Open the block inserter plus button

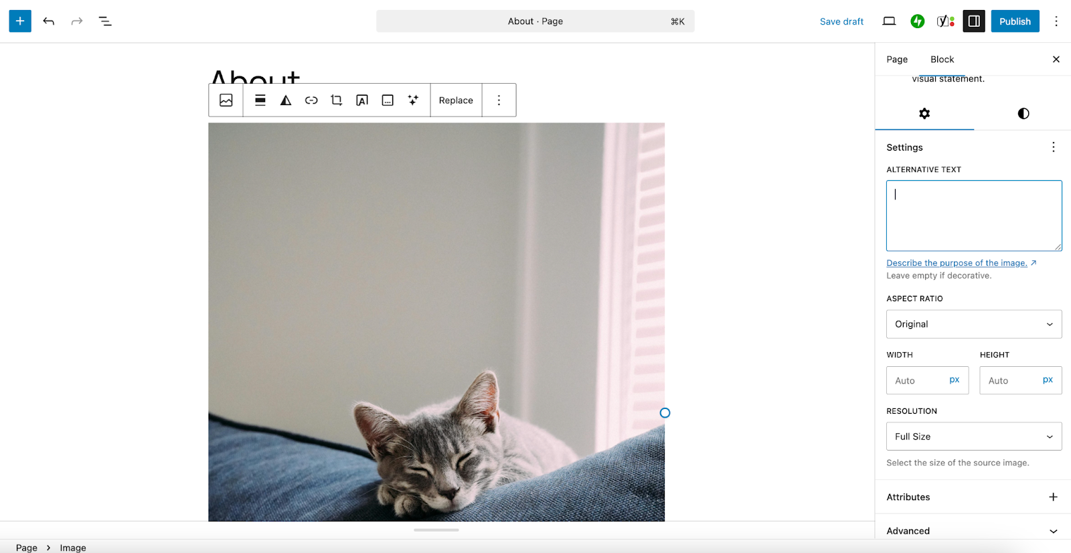pyautogui.click(x=20, y=21)
